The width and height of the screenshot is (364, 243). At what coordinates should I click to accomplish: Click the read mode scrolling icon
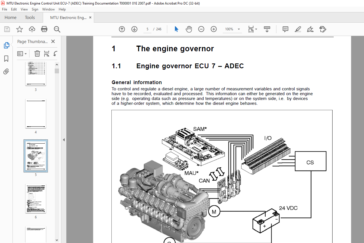(x=267, y=29)
